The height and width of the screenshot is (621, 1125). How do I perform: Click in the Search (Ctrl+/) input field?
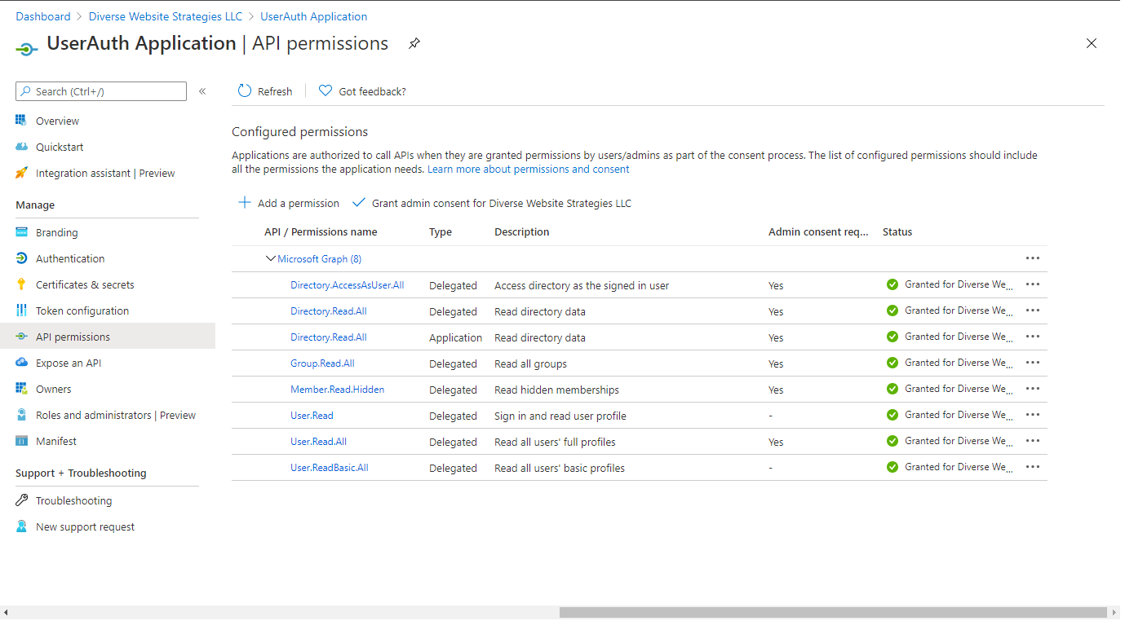pos(101,91)
